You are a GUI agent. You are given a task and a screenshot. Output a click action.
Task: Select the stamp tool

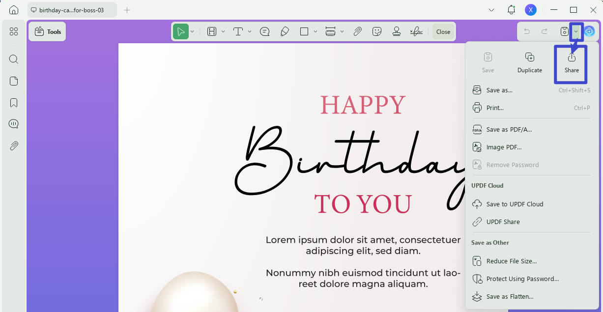pyautogui.click(x=397, y=31)
